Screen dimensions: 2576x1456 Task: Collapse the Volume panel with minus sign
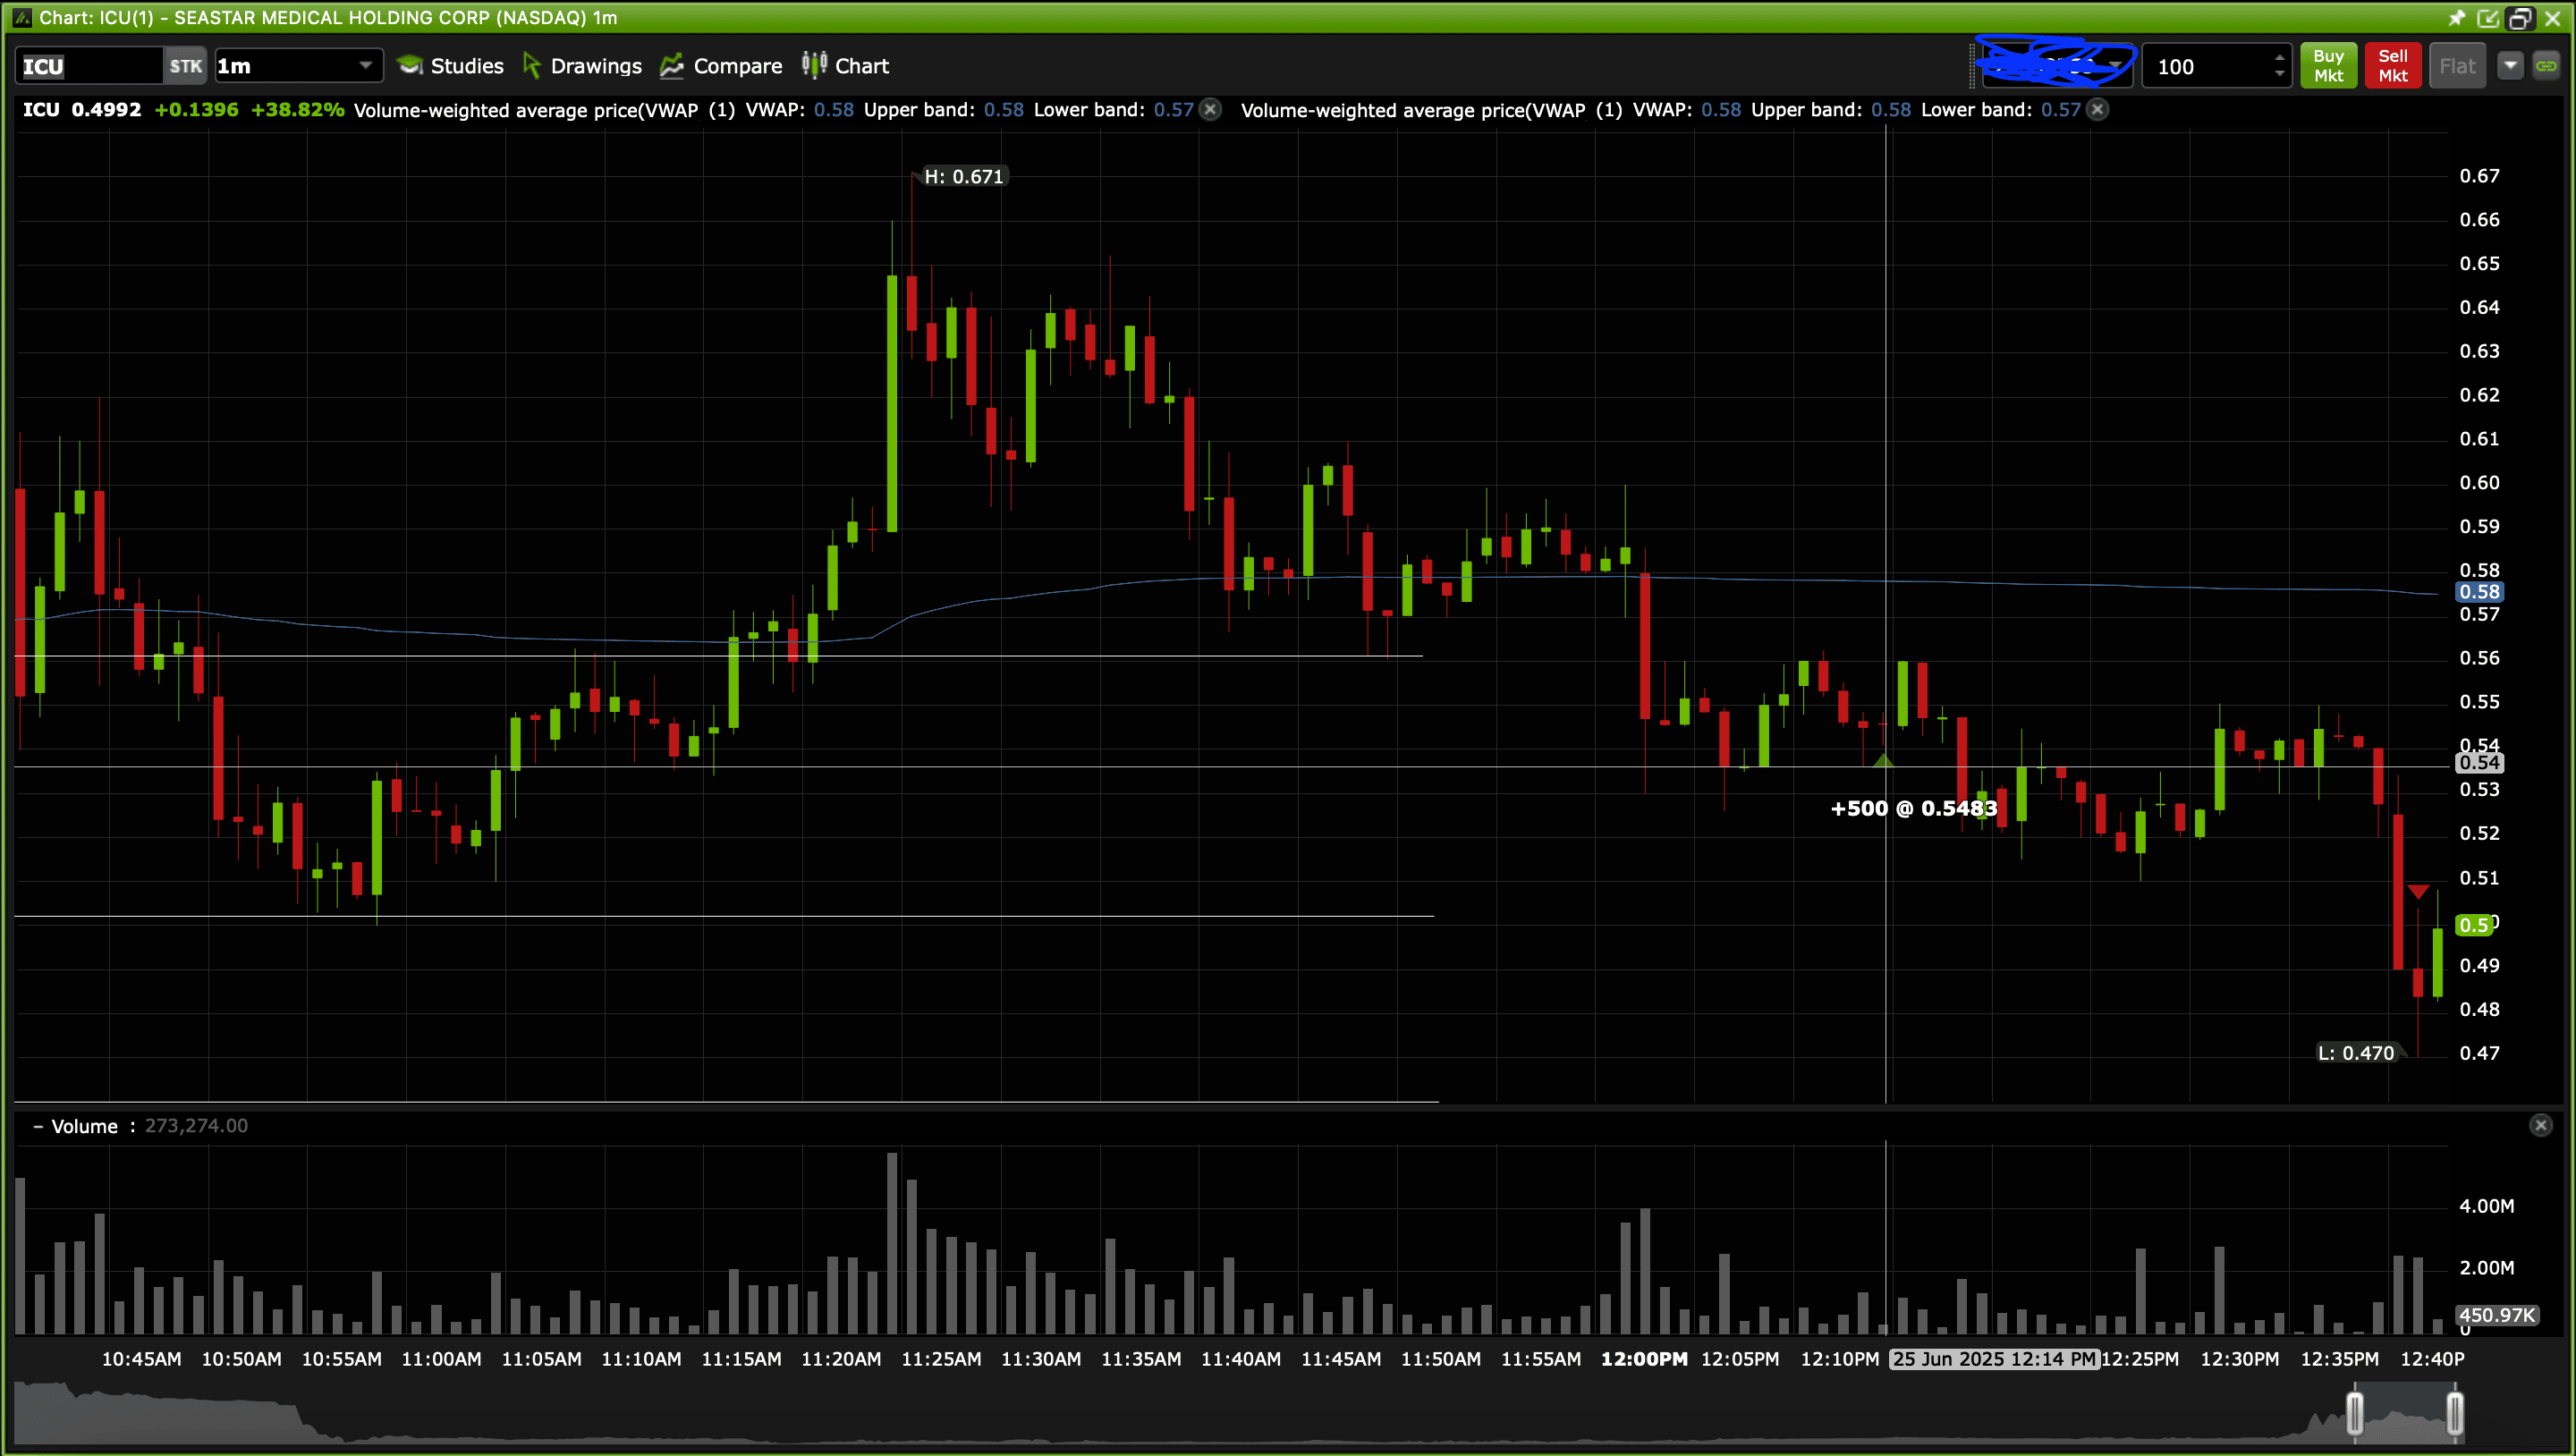[x=38, y=1127]
